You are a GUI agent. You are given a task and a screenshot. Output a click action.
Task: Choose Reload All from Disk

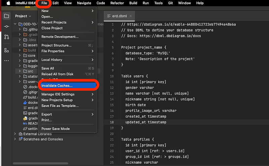pyautogui.click(x=68, y=74)
